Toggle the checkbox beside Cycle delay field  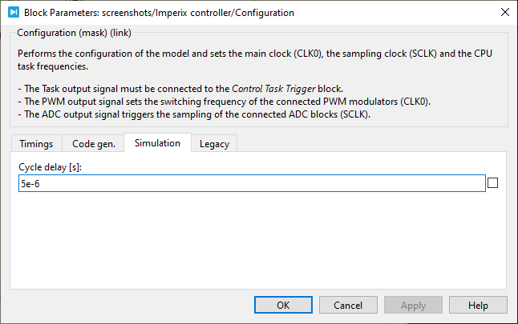[x=492, y=183]
